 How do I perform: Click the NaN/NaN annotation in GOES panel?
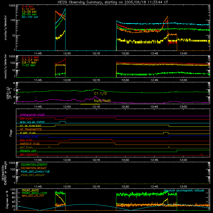pyautogui.click(x=102, y=101)
